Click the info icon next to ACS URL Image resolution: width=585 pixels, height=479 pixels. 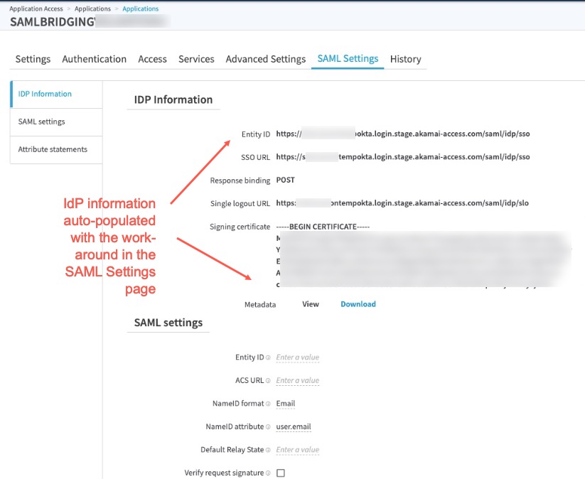pyautogui.click(x=268, y=381)
